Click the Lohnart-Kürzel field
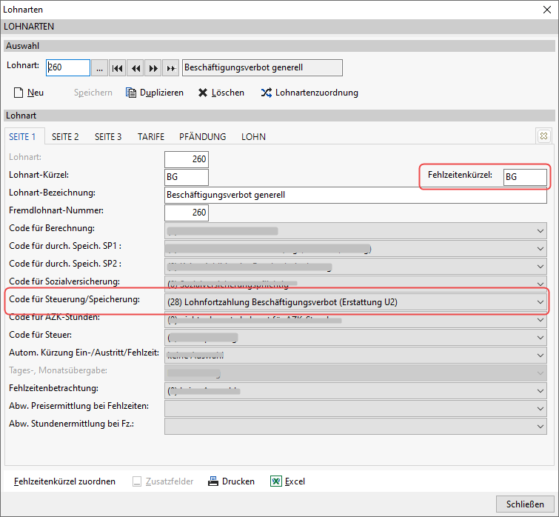This screenshot has height=517, width=559. [187, 177]
